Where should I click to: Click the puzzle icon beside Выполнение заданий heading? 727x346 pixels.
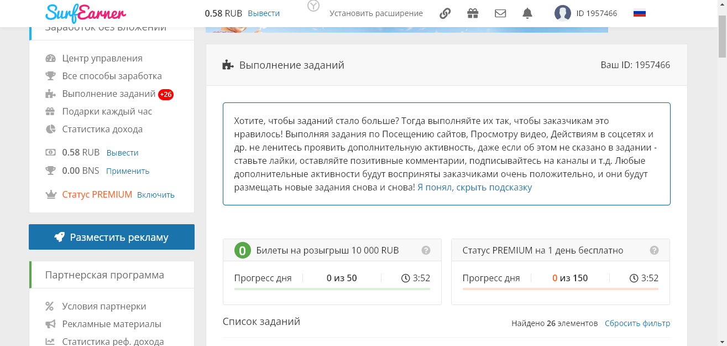point(228,65)
